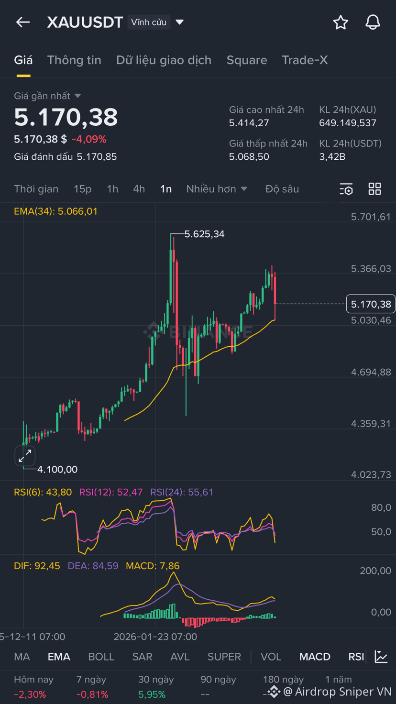This screenshot has width=396, height=704.
Task: Toggle the SUPER indicator
Action: 224,657
